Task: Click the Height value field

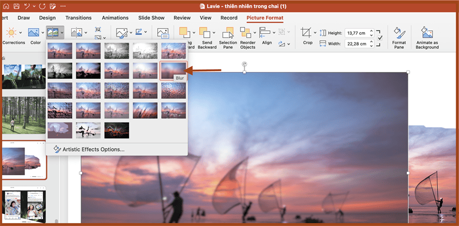Action: point(356,33)
